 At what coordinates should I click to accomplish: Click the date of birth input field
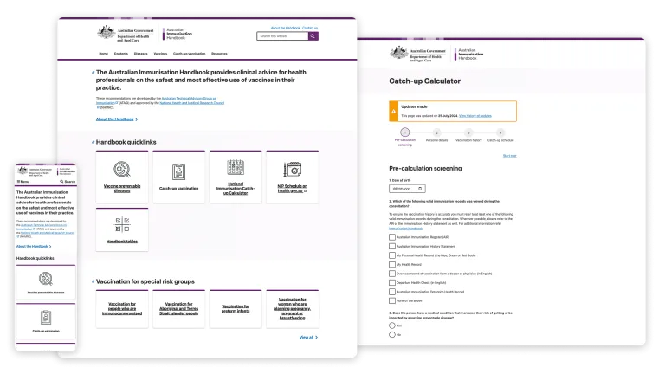407,189
